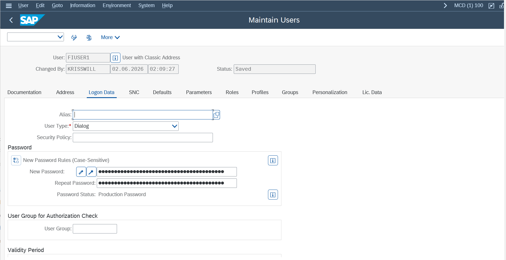Click the User field showing FIUSER1
This screenshot has height=260, width=506.
pyautogui.click(x=88, y=58)
